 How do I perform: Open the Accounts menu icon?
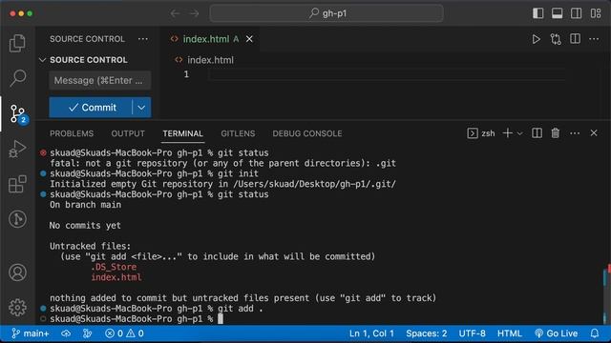click(x=17, y=272)
